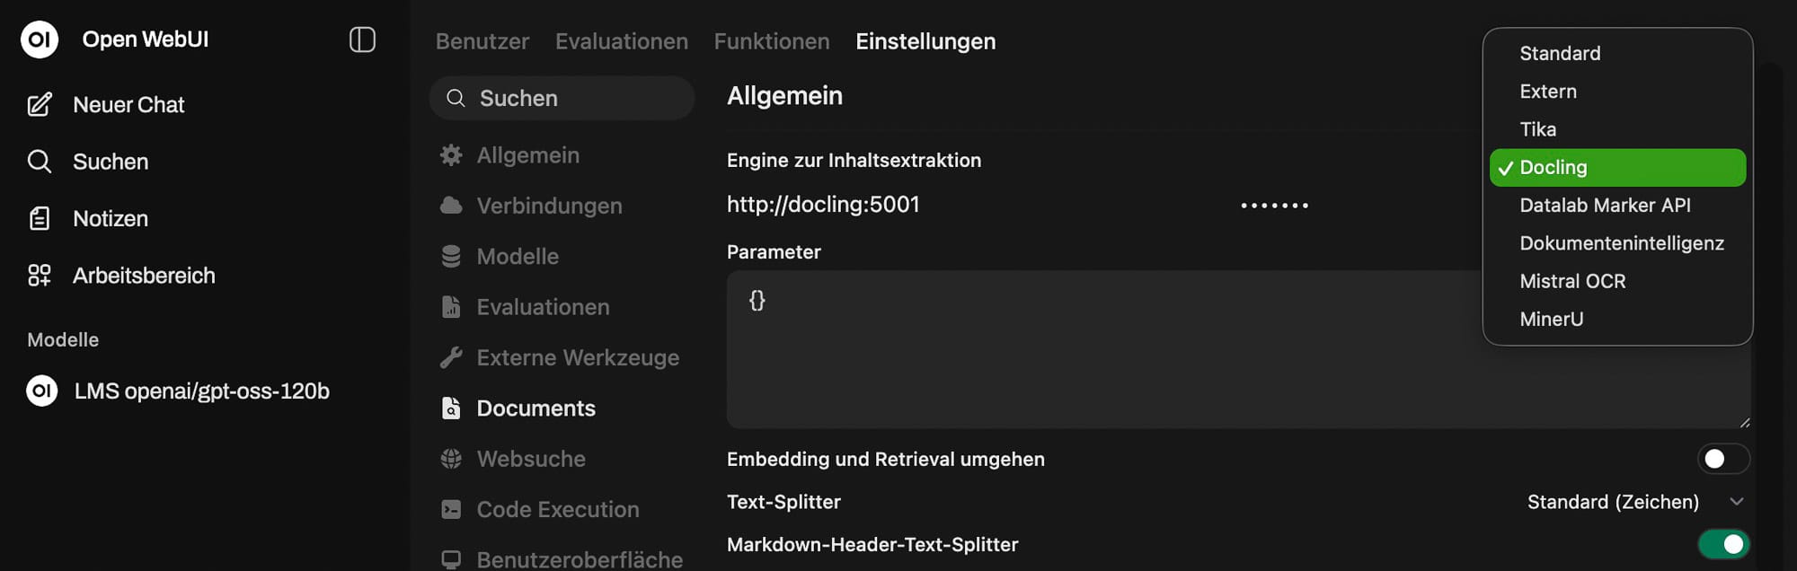Pick the MinerU extraction engine option
This screenshot has width=1797, height=571.
tap(1551, 319)
